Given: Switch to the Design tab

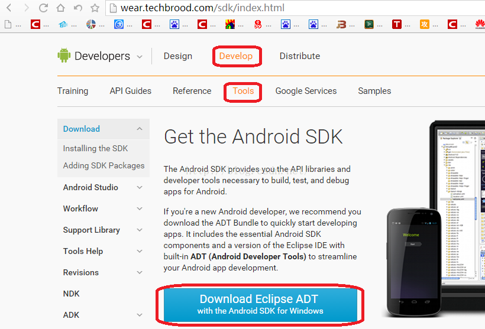Looking at the screenshot, I should click(x=178, y=56).
